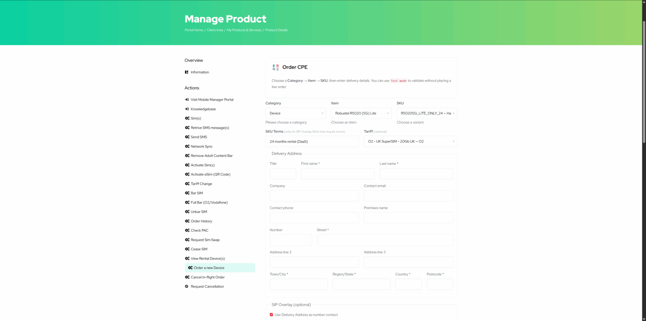Click the gear icon next to Network Sync
This screenshot has height=321, width=646.
click(187, 146)
